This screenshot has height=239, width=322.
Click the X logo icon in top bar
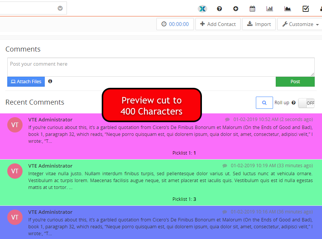pos(202,9)
